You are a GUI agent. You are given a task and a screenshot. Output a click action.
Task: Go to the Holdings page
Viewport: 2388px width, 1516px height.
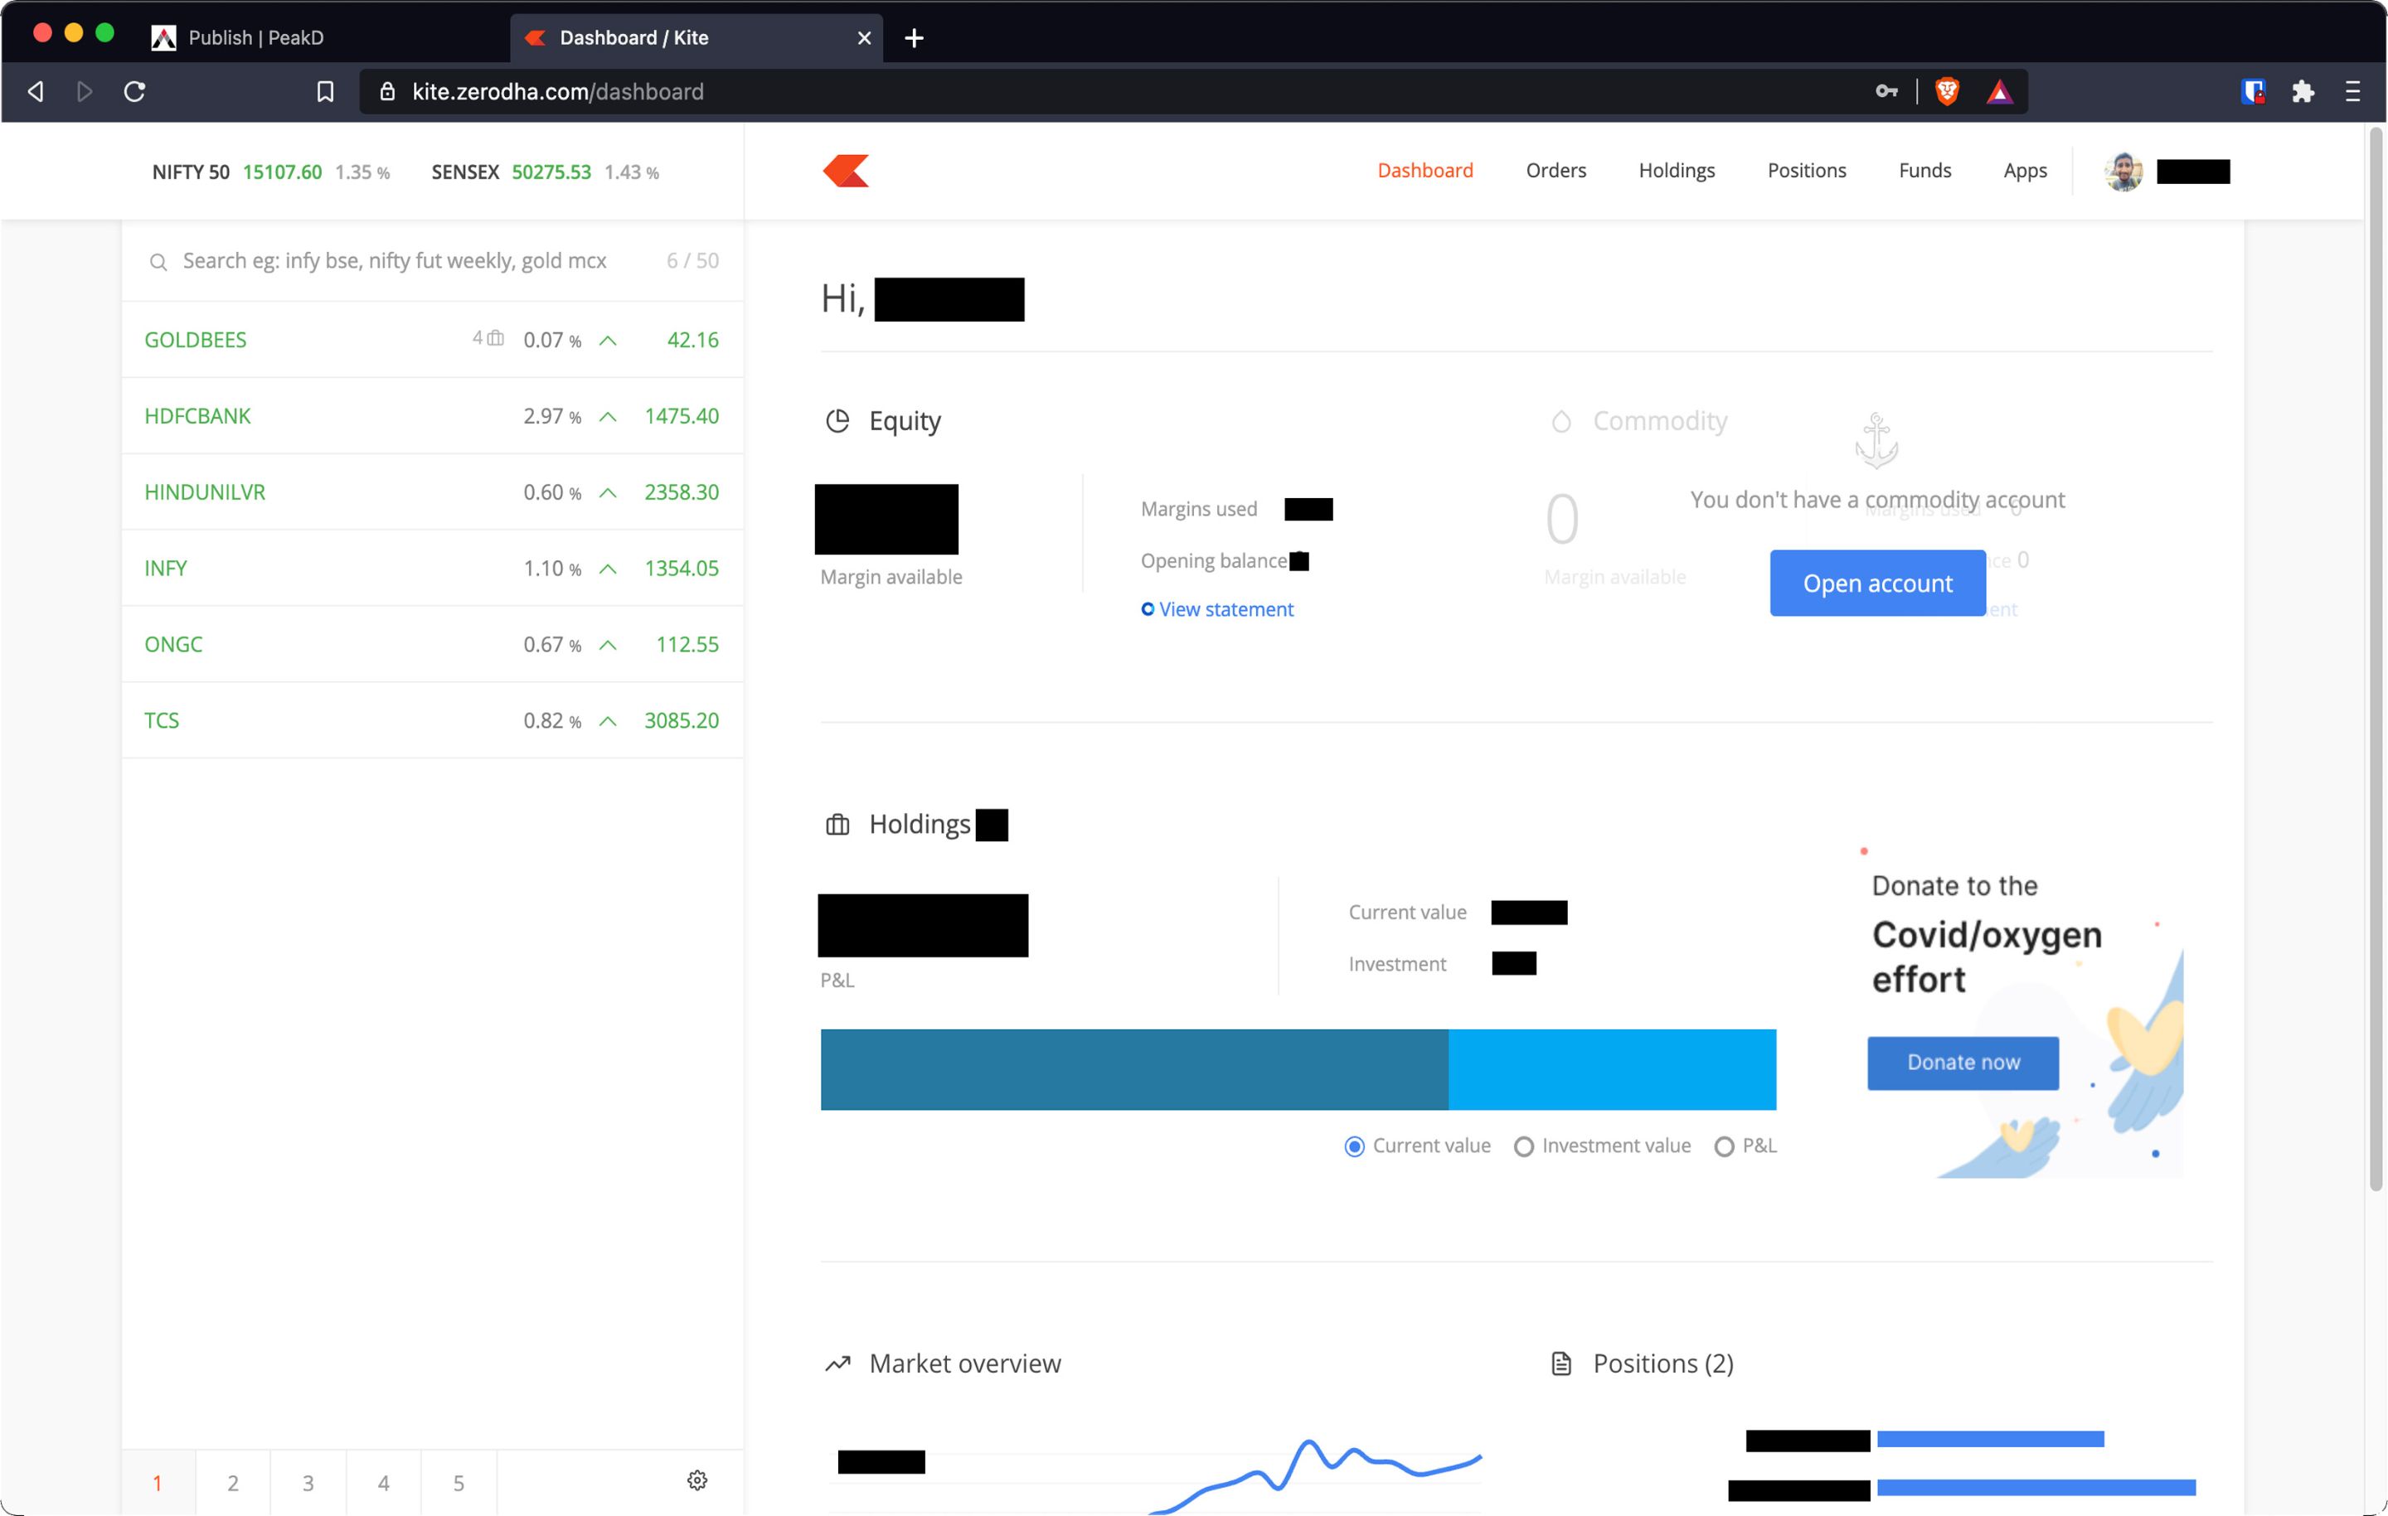[x=1677, y=171]
